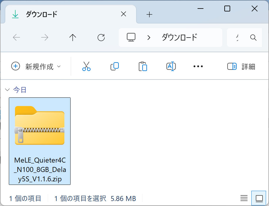Open the three-dot more options menu
Viewport: 269px width, 206px height.
pyautogui.click(x=198, y=66)
